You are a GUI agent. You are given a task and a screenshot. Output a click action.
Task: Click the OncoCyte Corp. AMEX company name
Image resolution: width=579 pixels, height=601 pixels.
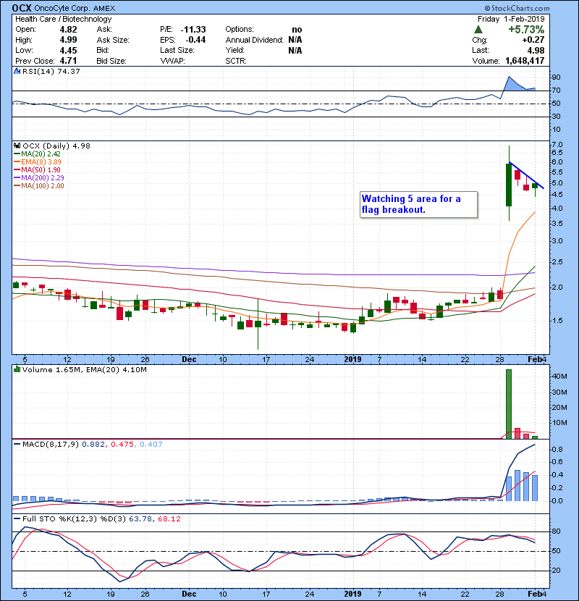point(75,8)
